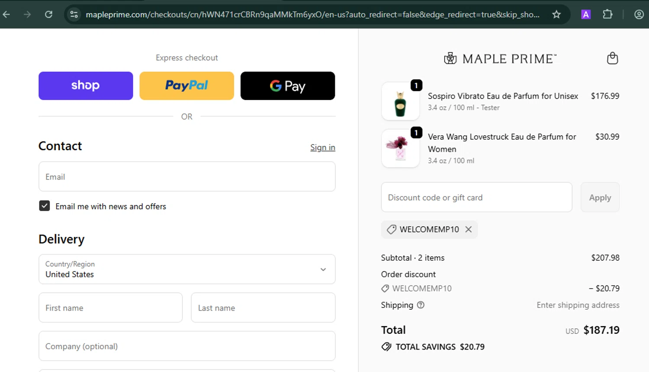
Task: Pay with PayPal button
Action: [x=186, y=86]
